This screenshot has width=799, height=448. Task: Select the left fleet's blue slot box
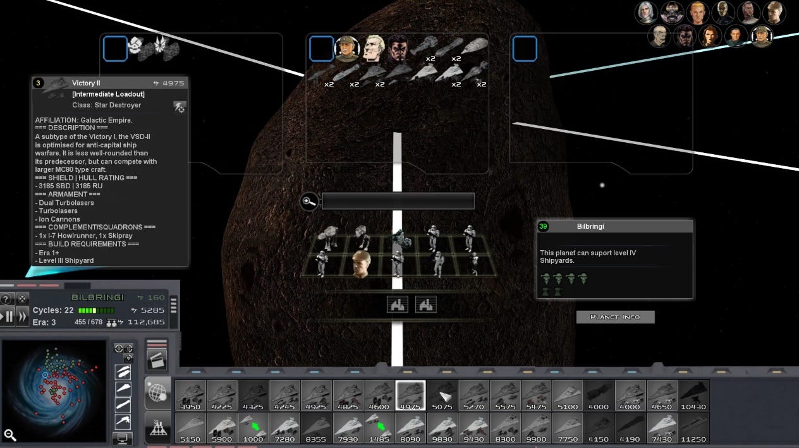(x=115, y=48)
